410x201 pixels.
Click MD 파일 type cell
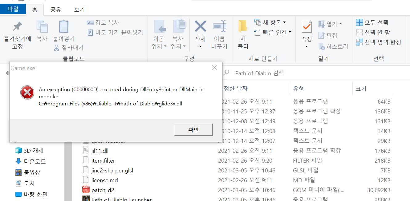tap(303, 180)
